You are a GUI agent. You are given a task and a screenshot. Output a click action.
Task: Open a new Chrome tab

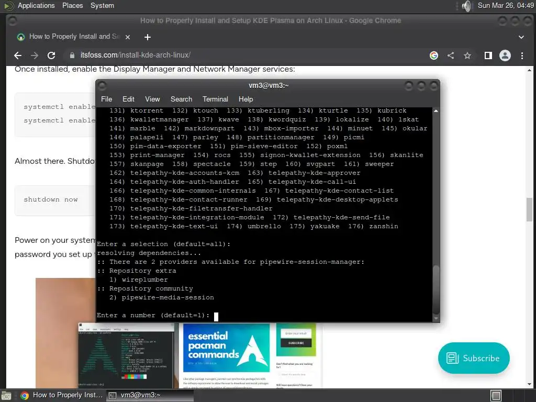[x=147, y=37]
